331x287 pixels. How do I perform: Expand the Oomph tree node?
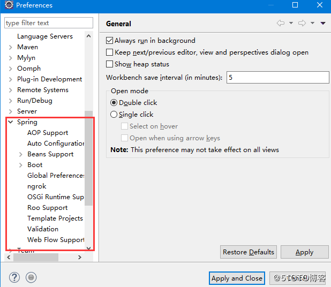coord(11,69)
